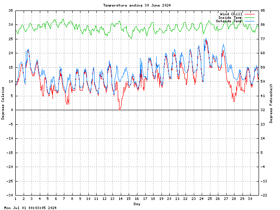Click day 27 on the x-axis
Image resolution: width=280 pixels, height=210 pixels.
[x=226, y=199]
